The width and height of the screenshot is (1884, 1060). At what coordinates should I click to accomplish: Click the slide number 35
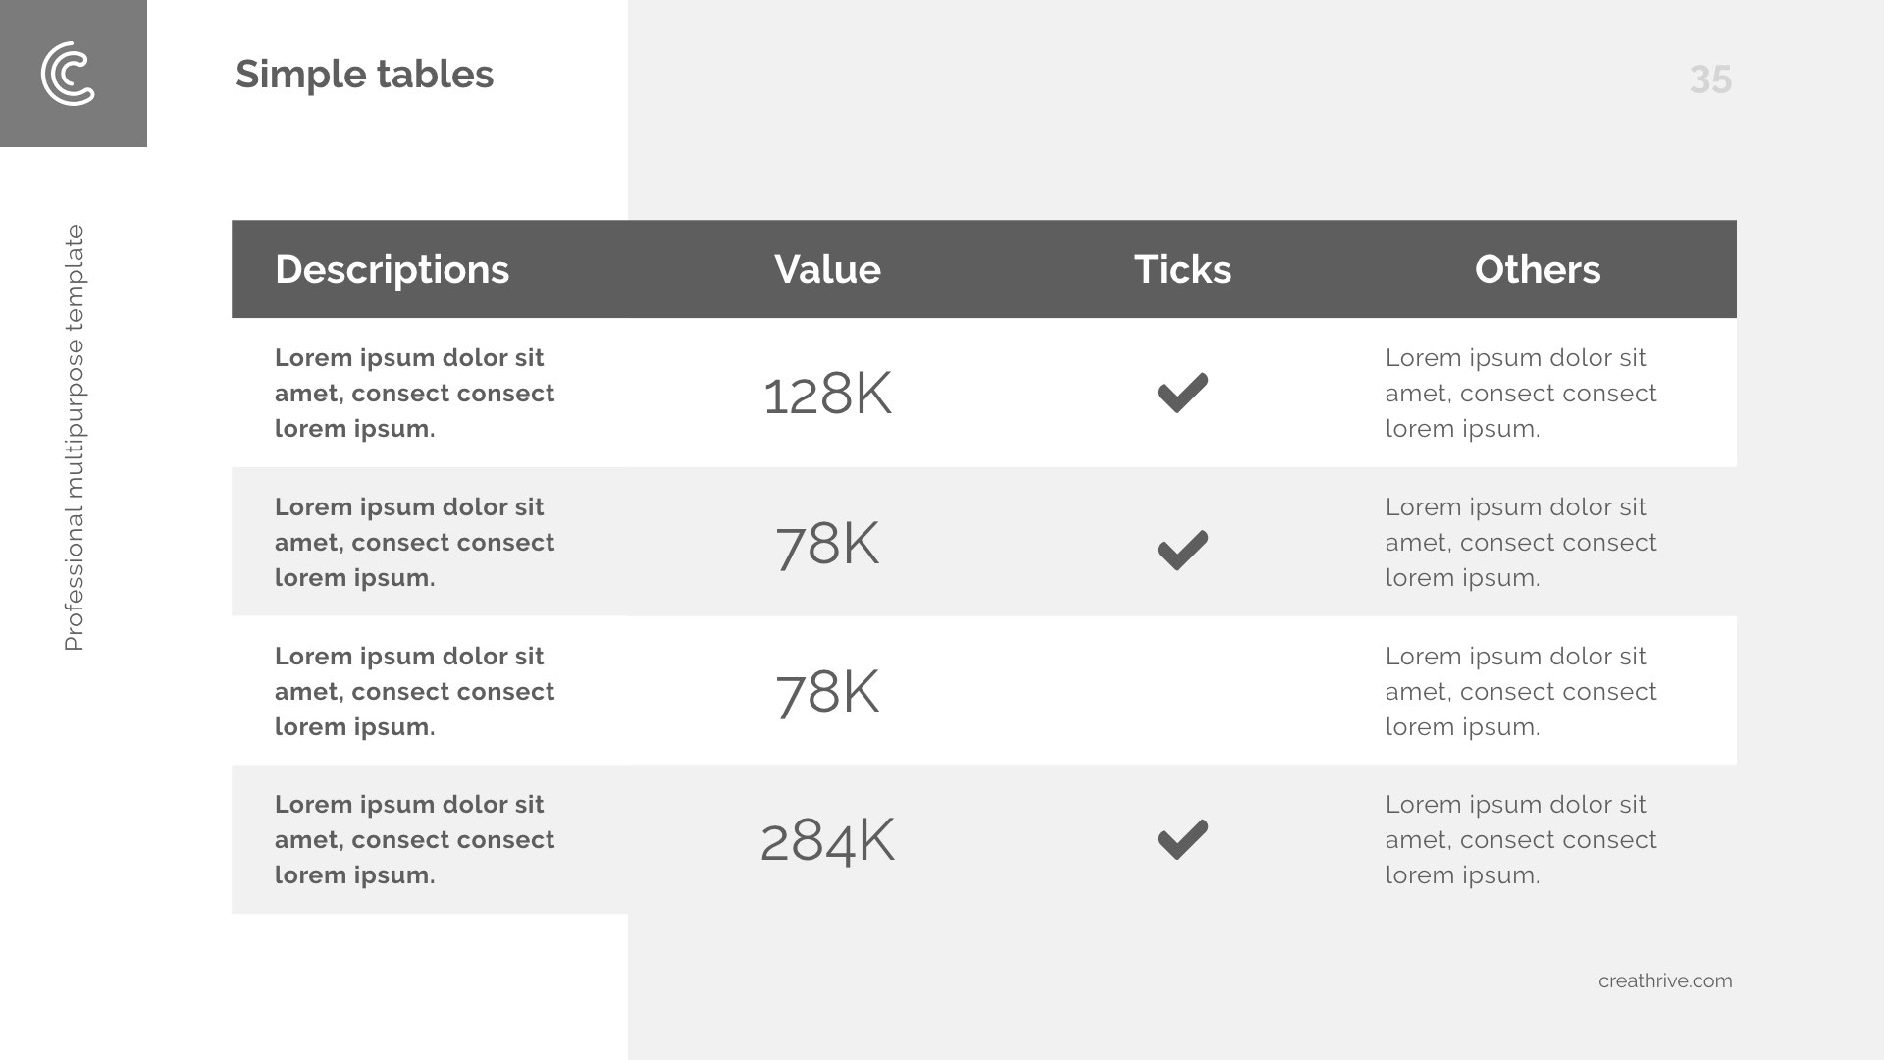(1710, 79)
